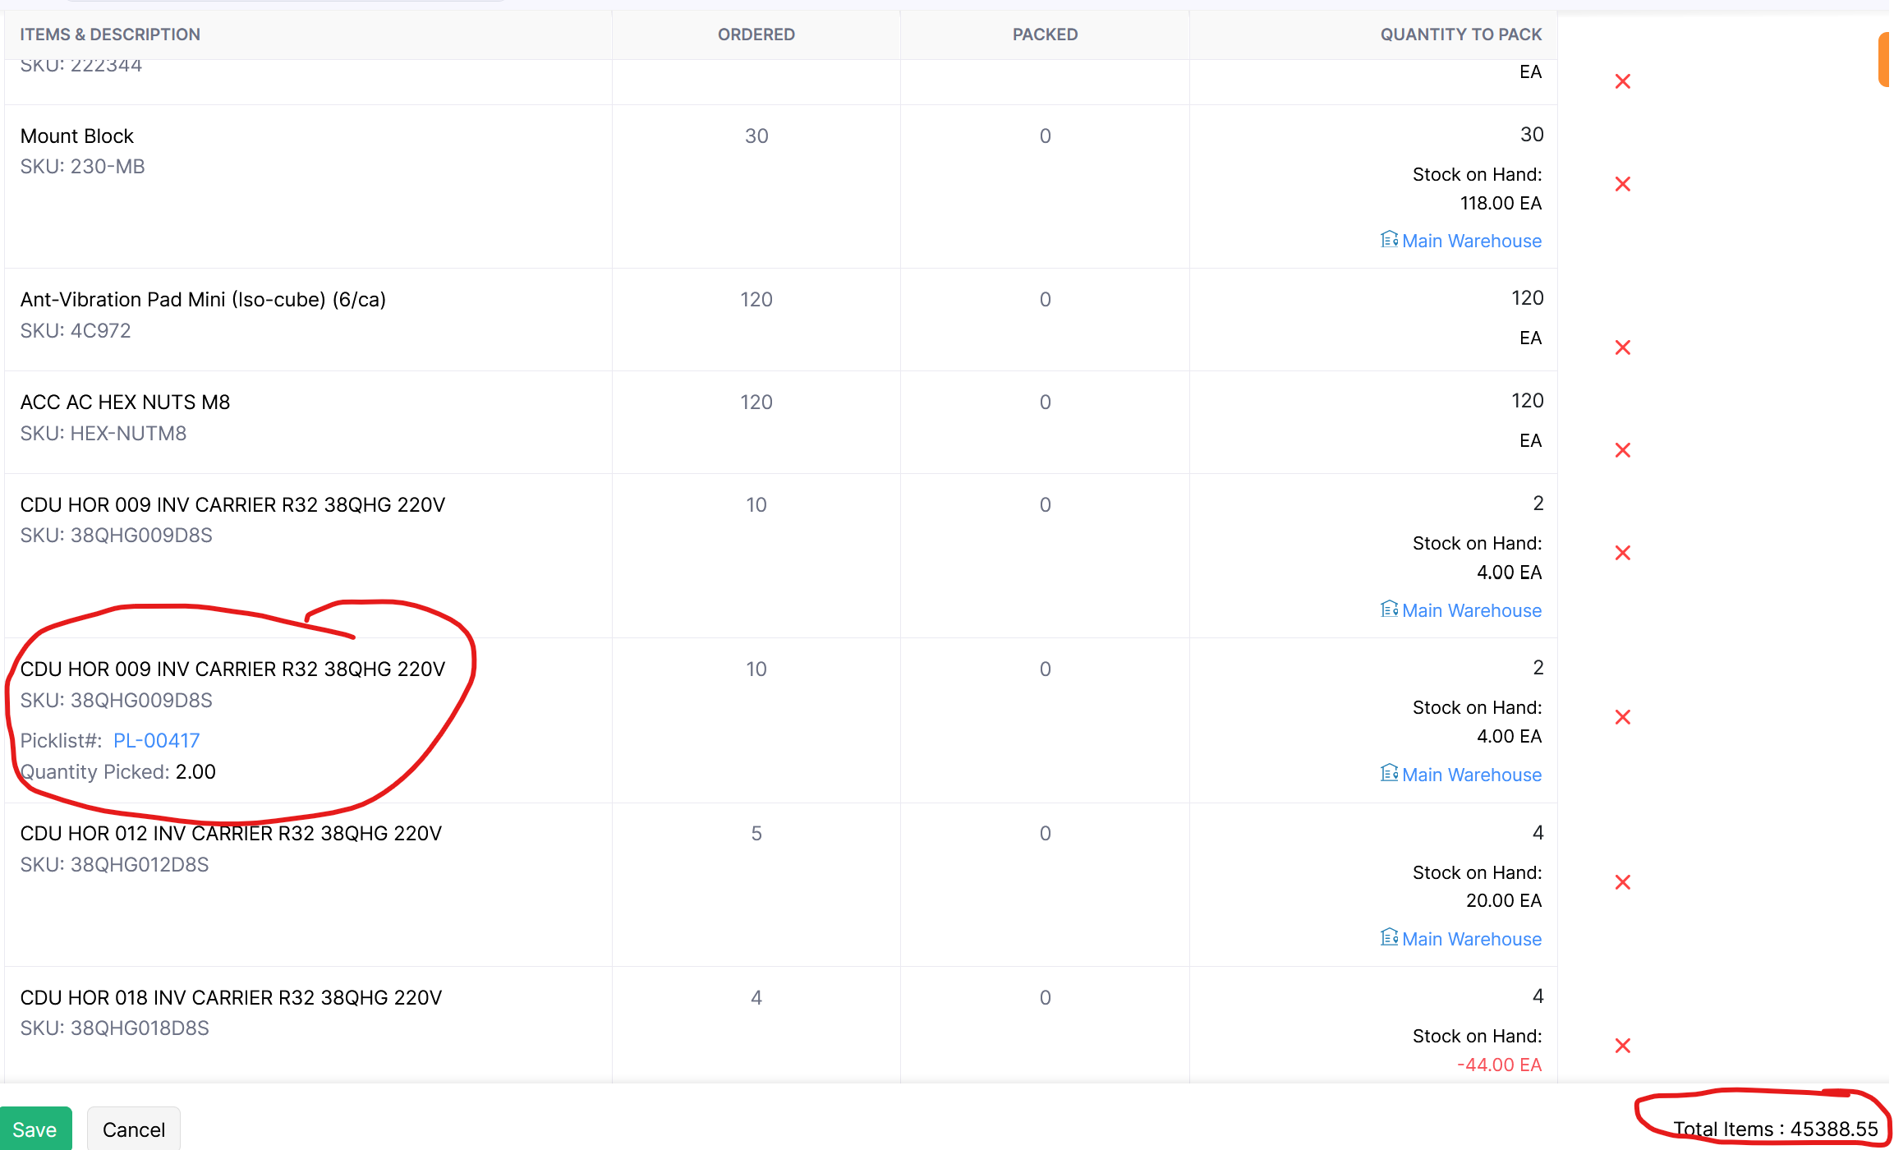The width and height of the screenshot is (1894, 1150).
Task: Open picklist PL-00417 link
Action: point(156,741)
